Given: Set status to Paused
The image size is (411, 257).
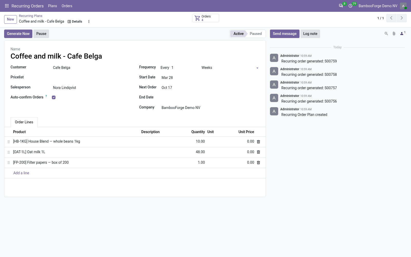Looking at the screenshot, I should tap(256, 34).
